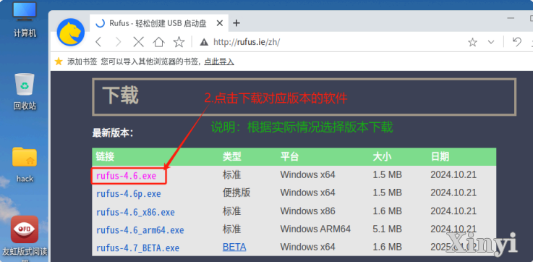533x262 pixels.
Task: Click the 日期 column header
Action: [x=440, y=156]
